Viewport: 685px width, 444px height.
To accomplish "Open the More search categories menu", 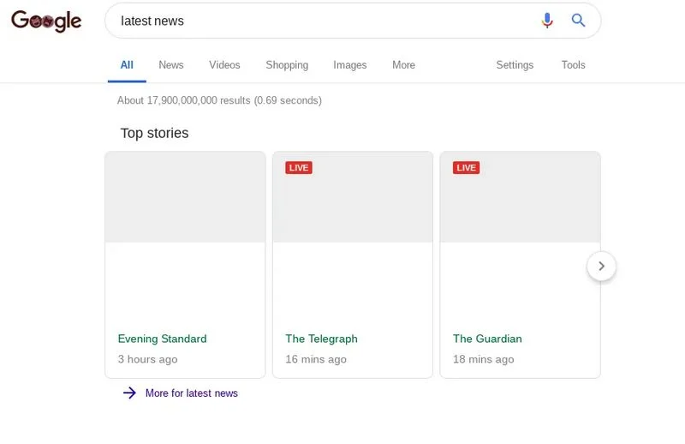I will coord(403,65).
